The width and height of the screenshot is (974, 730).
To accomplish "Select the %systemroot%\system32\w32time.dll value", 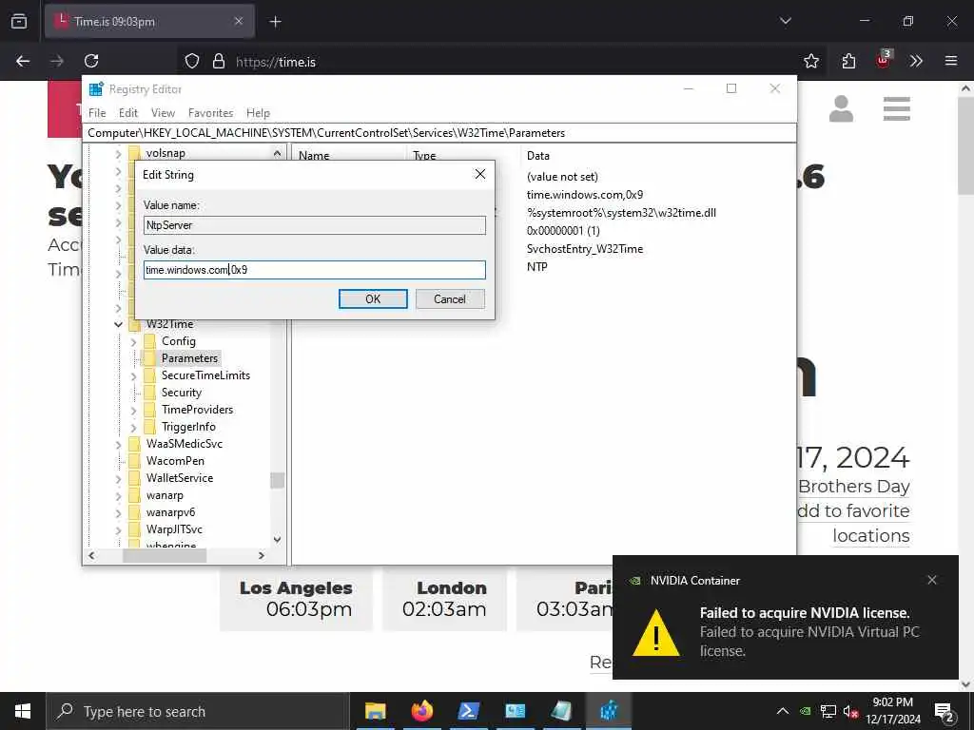I will point(621,213).
